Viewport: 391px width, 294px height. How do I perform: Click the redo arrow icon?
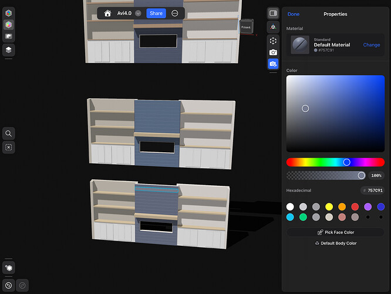coord(22,285)
